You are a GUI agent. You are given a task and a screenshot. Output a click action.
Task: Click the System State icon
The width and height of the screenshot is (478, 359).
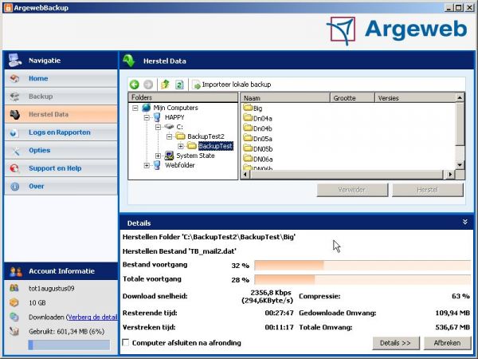169,156
